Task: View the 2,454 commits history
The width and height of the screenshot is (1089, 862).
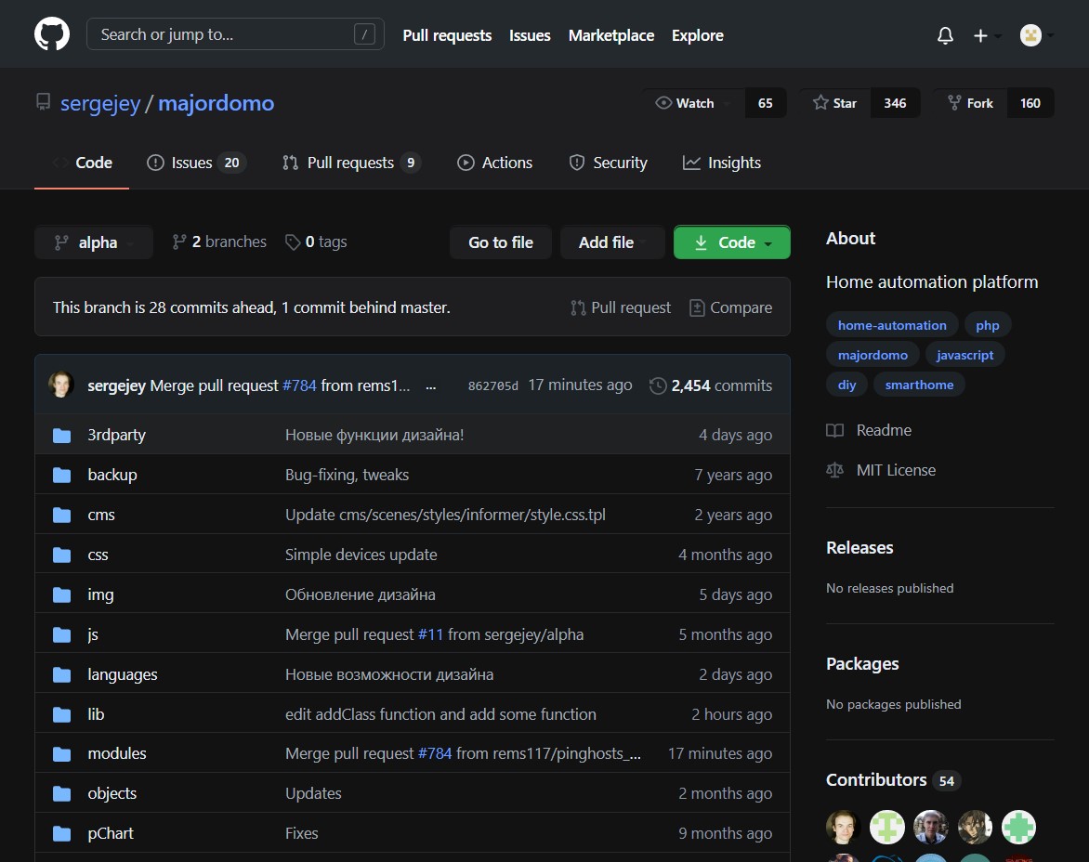Action: point(711,385)
